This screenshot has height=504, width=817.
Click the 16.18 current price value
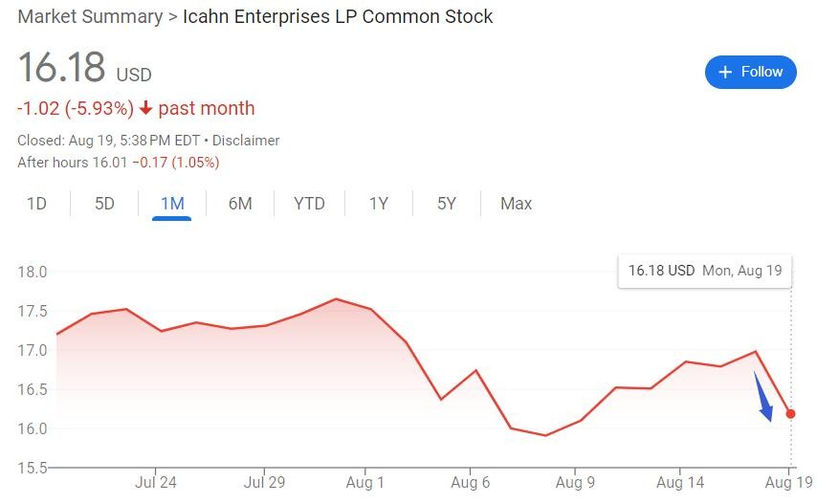coord(61,68)
